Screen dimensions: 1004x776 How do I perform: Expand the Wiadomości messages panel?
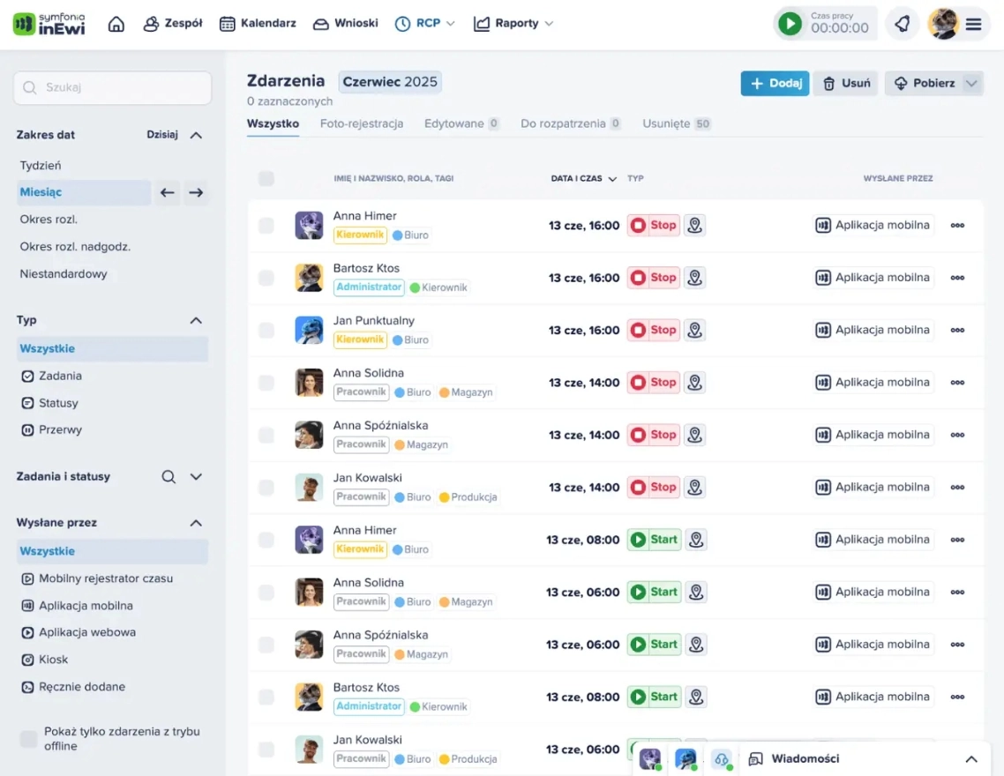[971, 758]
